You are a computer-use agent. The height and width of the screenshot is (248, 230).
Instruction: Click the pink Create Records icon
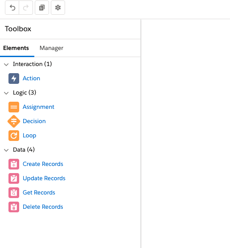[x=14, y=164]
